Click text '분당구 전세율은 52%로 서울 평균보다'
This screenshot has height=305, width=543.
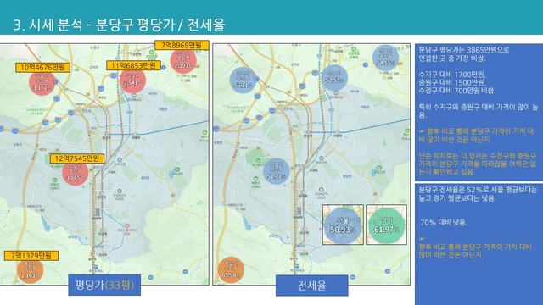pyautogui.click(x=478, y=190)
